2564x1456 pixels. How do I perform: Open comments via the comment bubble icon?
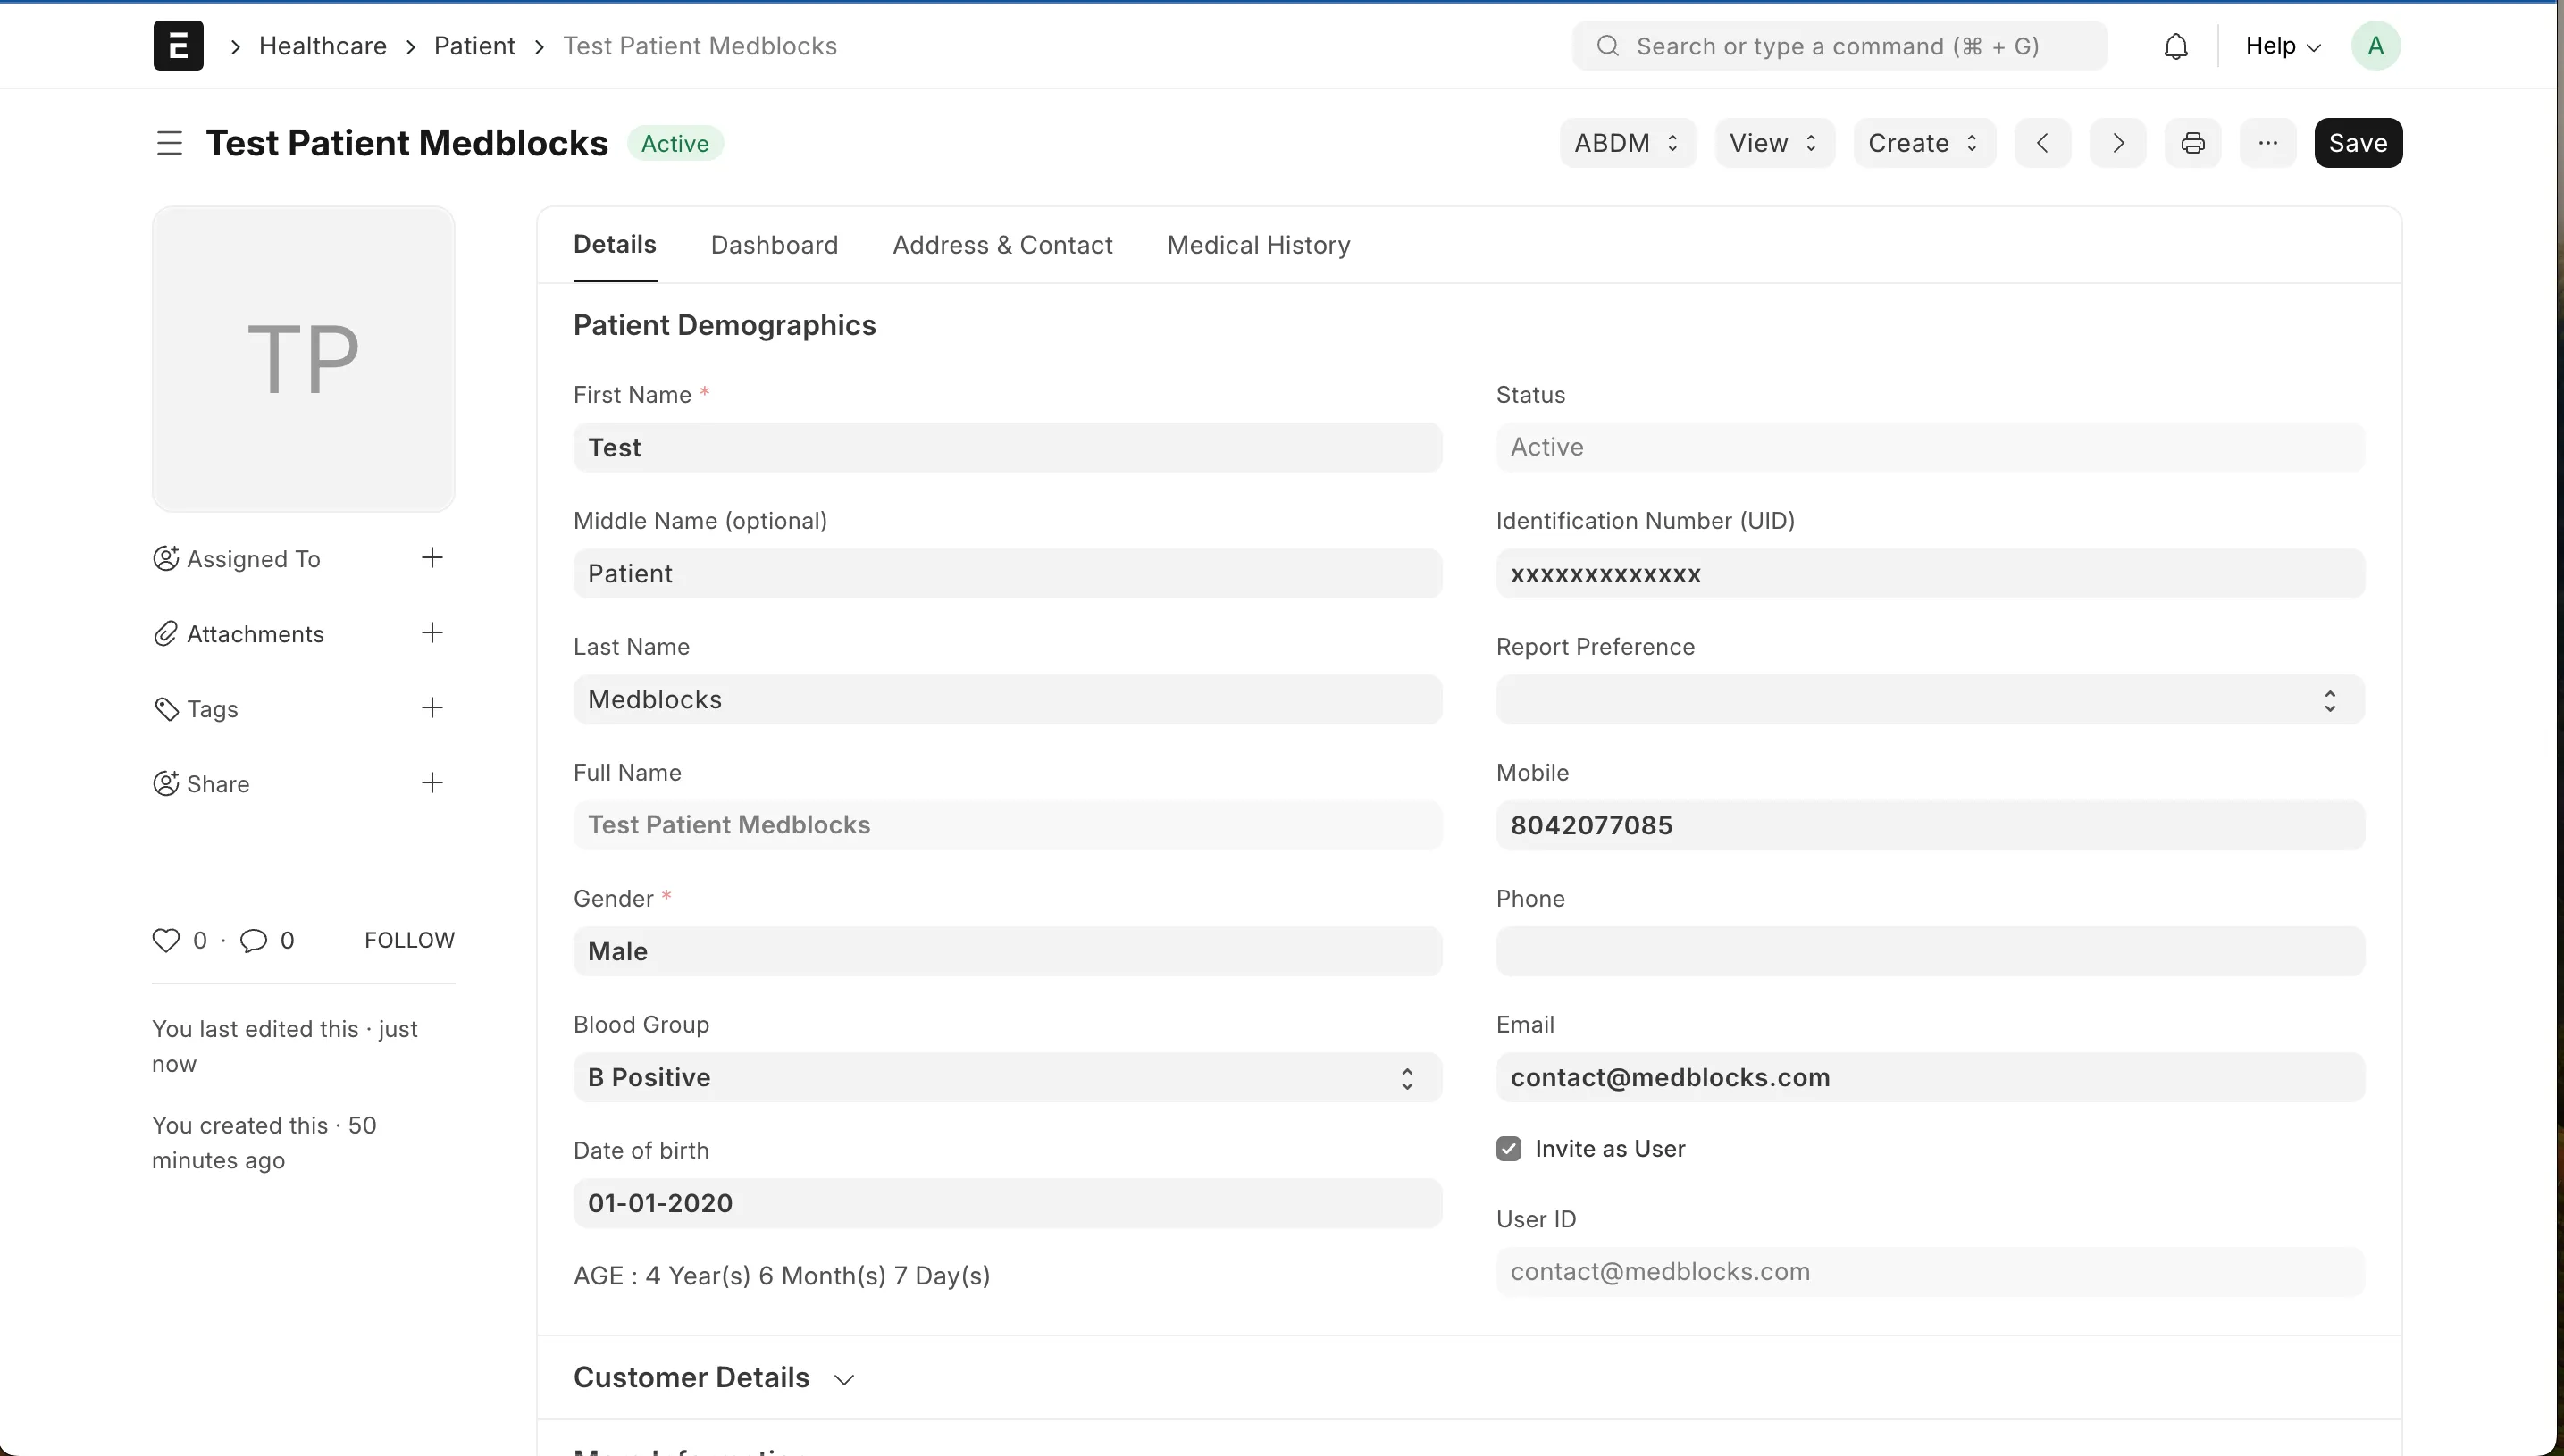pos(253,940)
